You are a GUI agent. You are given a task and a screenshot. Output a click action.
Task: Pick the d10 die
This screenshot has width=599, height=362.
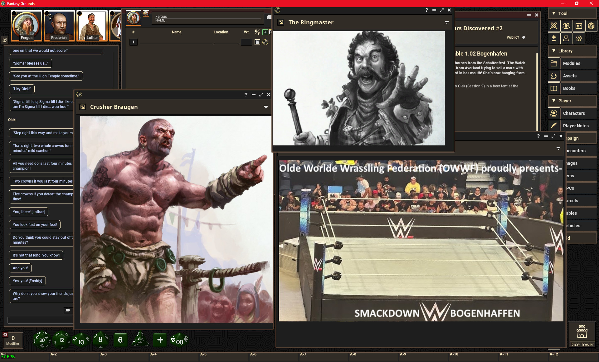click(81, 340)
